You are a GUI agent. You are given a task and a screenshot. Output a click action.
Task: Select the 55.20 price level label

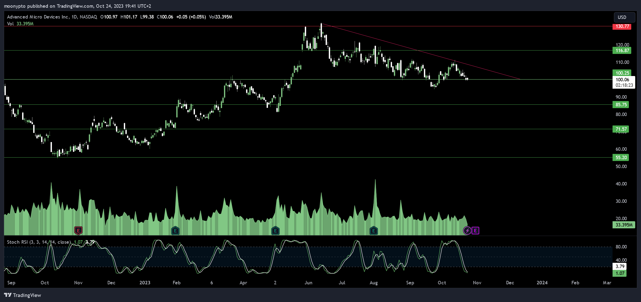pos(621,158)
